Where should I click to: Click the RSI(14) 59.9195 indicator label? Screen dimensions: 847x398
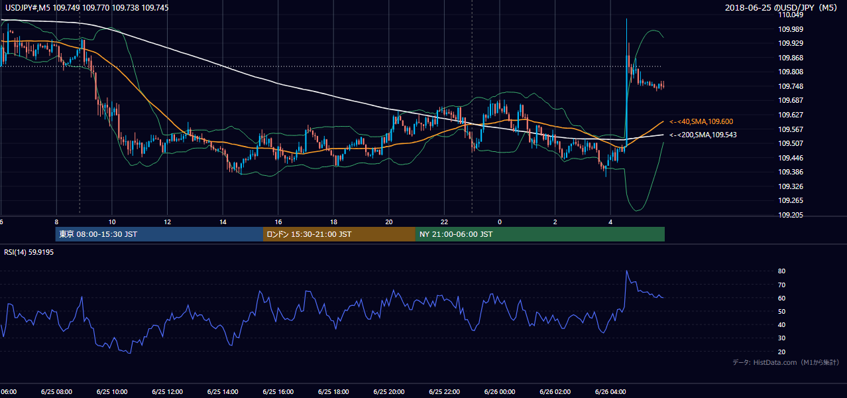pyautogui.click(x=29, y=251)
